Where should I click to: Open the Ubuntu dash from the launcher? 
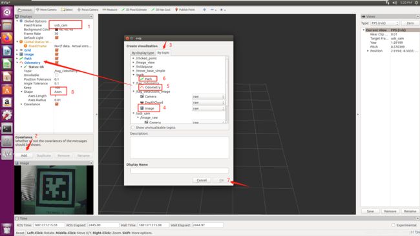point(7,12)
